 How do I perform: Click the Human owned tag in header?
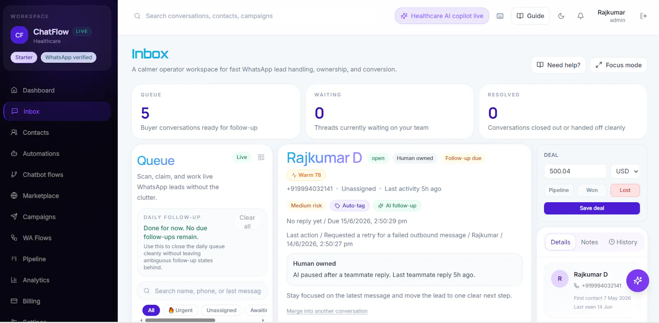[x=415, y=158]
